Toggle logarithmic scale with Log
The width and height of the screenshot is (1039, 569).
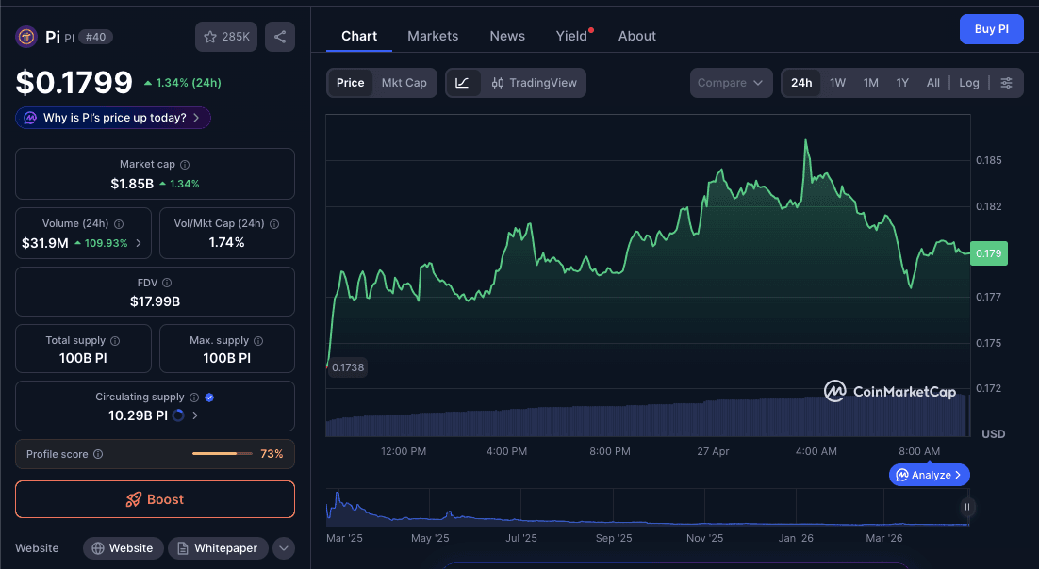coord(968,83)
